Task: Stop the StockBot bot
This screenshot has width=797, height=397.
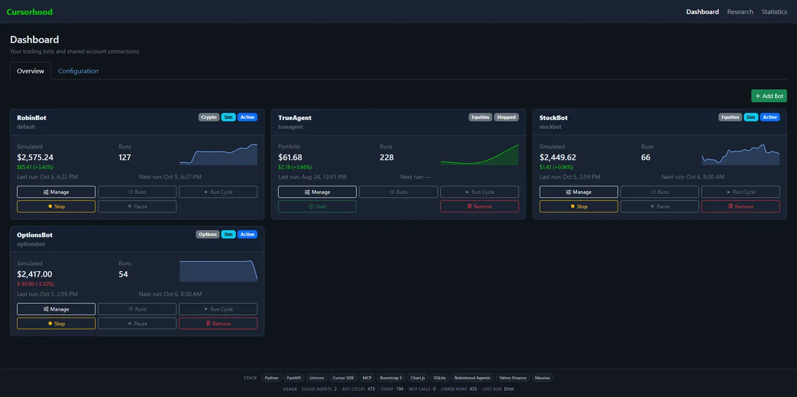Action: pos(578,207)
